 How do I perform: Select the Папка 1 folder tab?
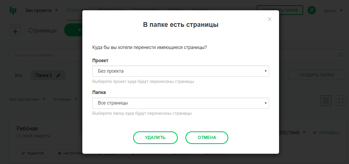click(44, 75)
